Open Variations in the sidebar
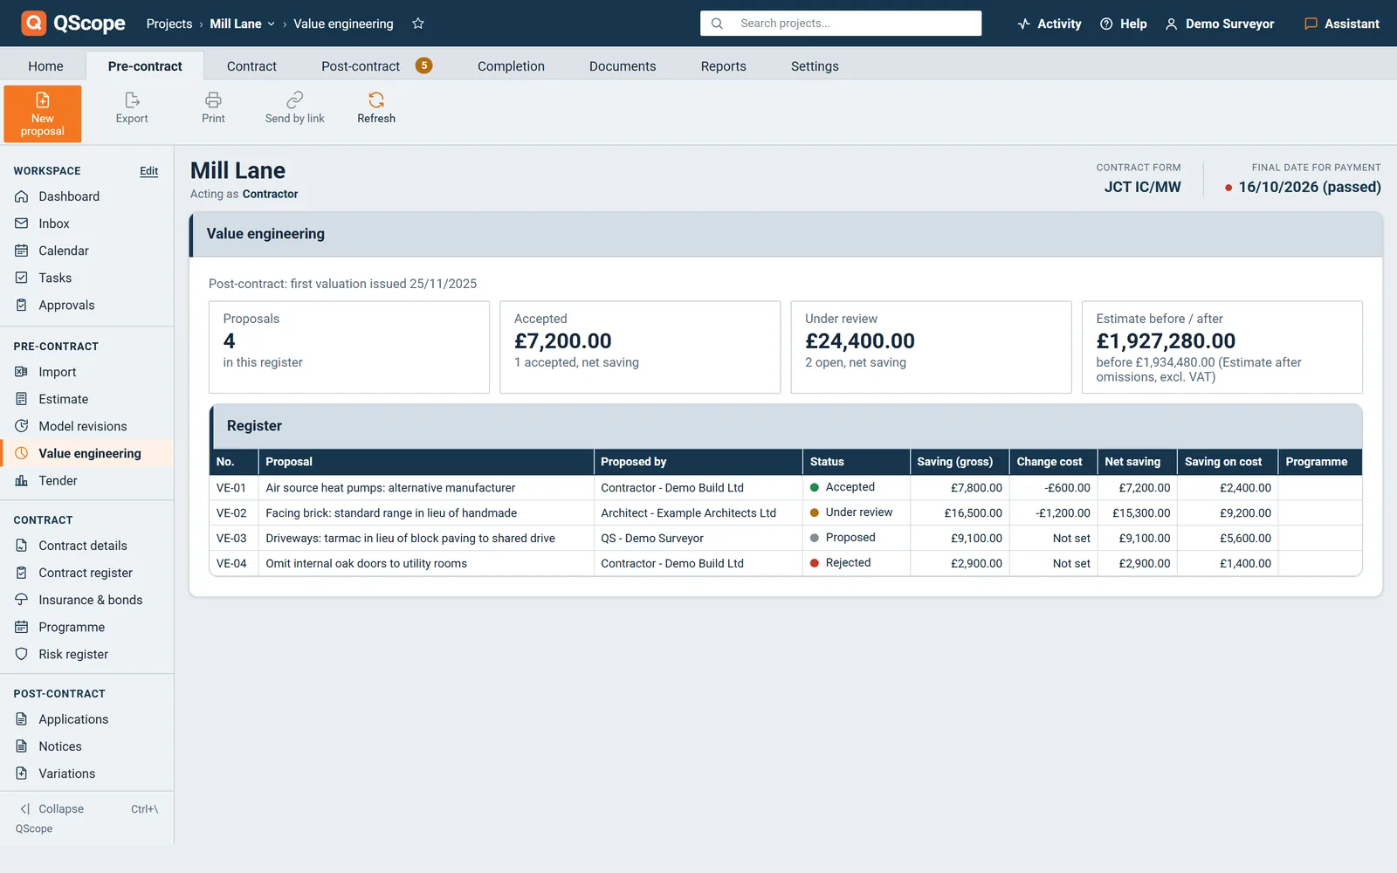The image size is (1397, 873). click(86, 773)
